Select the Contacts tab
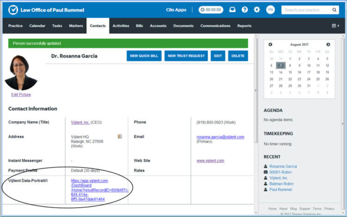Image resolution: width=347 pixels, height=217 pixels. coord(98,26)
